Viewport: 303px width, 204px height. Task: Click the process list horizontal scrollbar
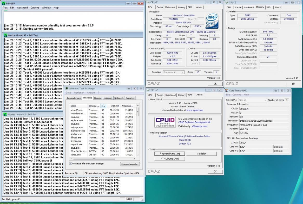pyautogui.click(x=94, y=159)
